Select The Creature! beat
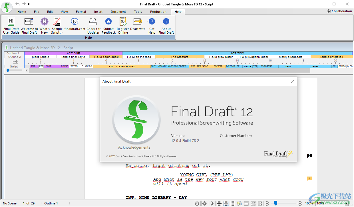354x207 pixels. 180,57
